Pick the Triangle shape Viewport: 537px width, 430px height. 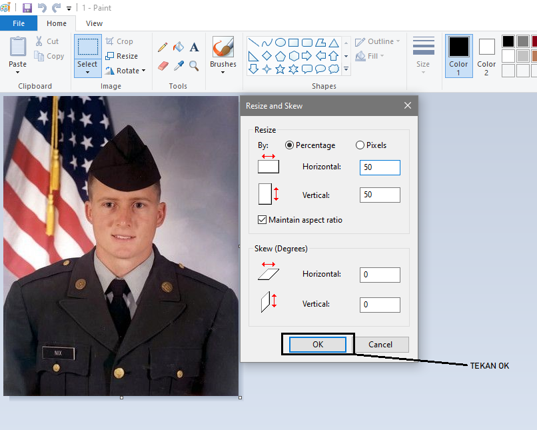[334, 43]
